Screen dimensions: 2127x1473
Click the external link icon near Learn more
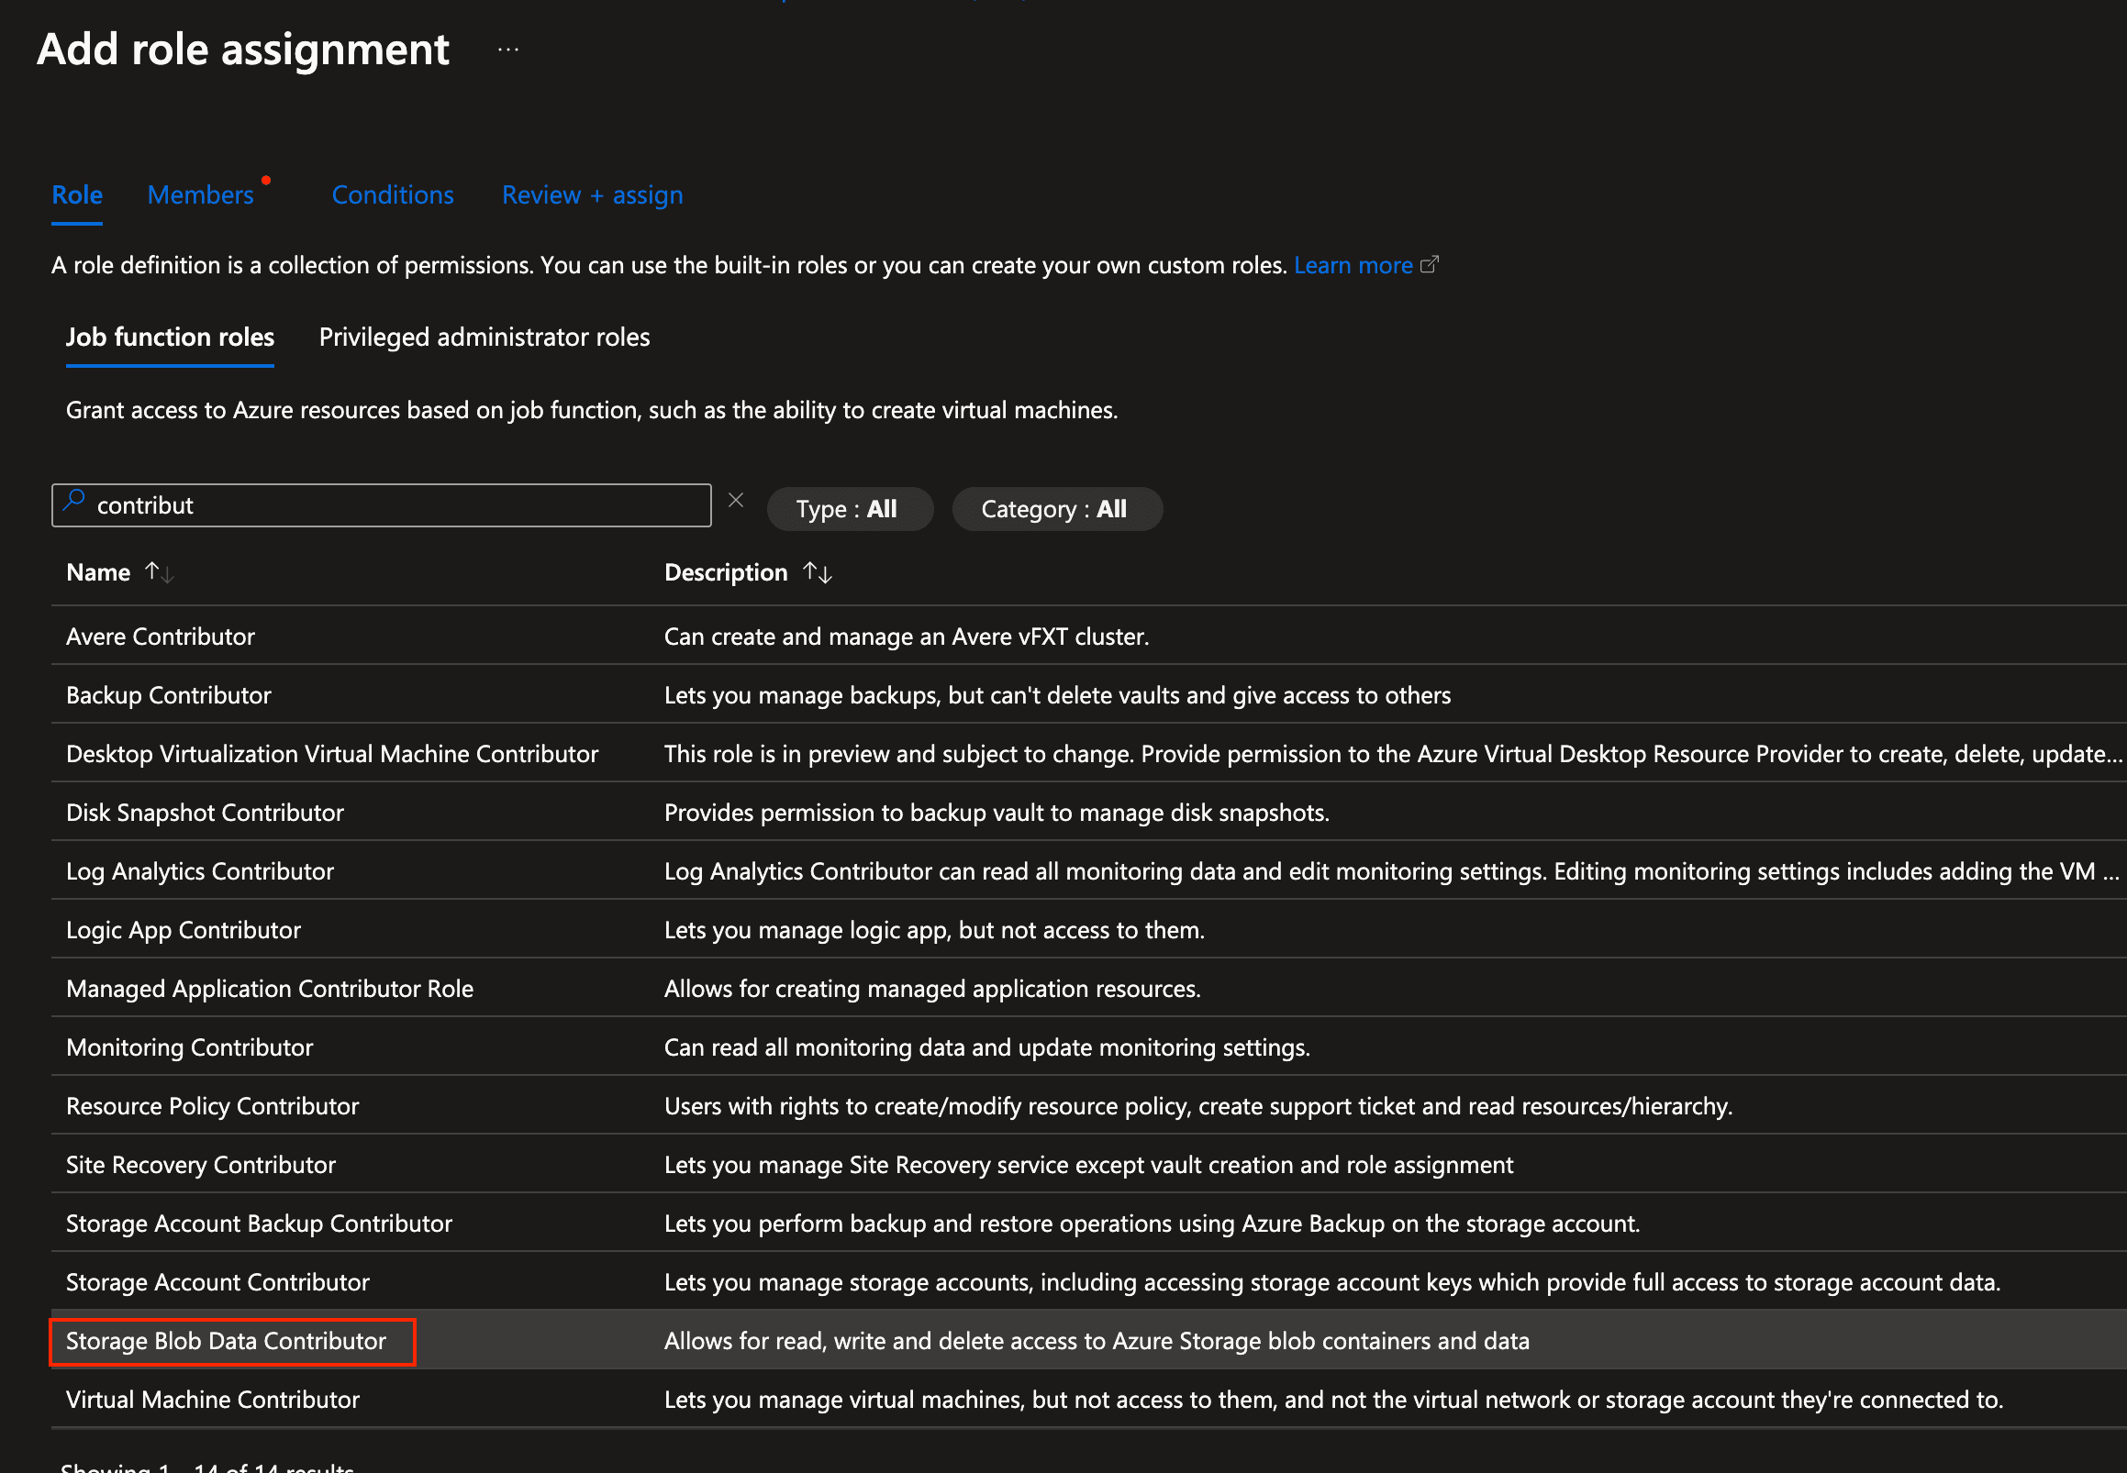1429,265
